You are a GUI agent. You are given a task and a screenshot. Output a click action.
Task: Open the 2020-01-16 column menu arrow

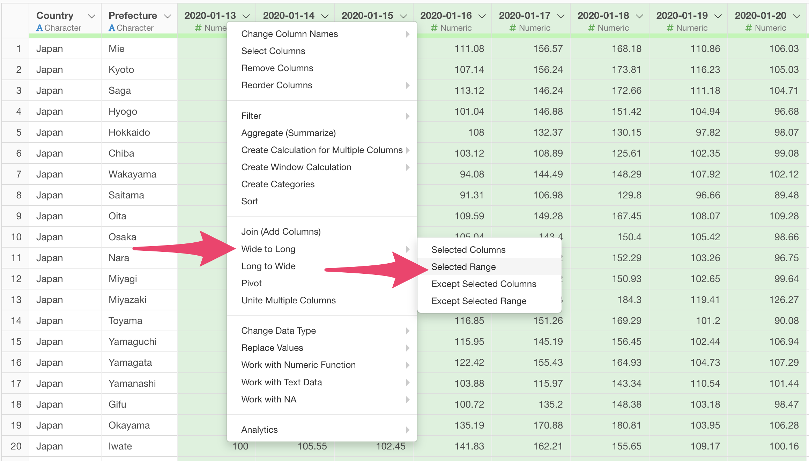click(x=482, y=16)
